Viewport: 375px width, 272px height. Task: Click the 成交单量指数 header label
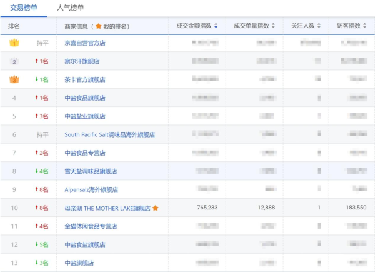click(252, 26)
